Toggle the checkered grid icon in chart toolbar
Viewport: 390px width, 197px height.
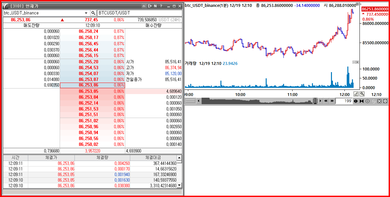point(380,101)
